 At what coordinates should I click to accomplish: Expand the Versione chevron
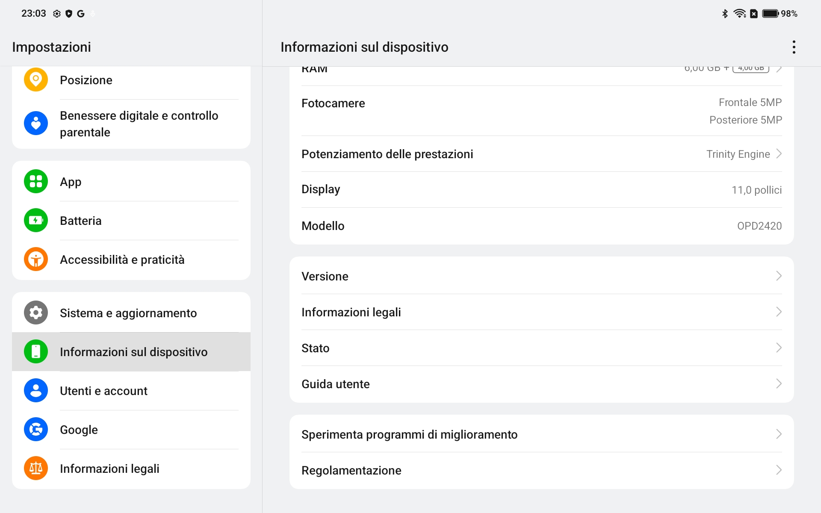click(779, 276)
